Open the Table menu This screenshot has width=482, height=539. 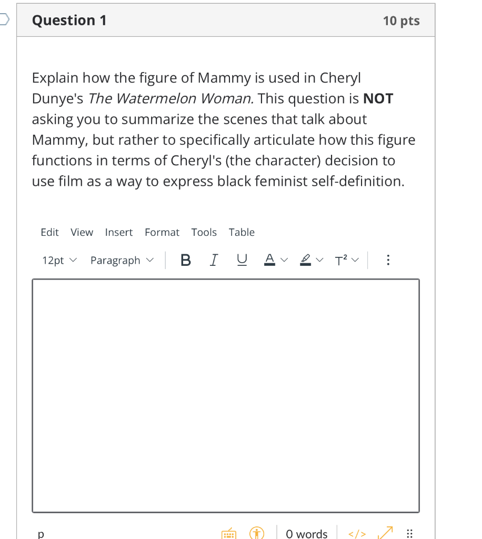click(x=242, y=232)
